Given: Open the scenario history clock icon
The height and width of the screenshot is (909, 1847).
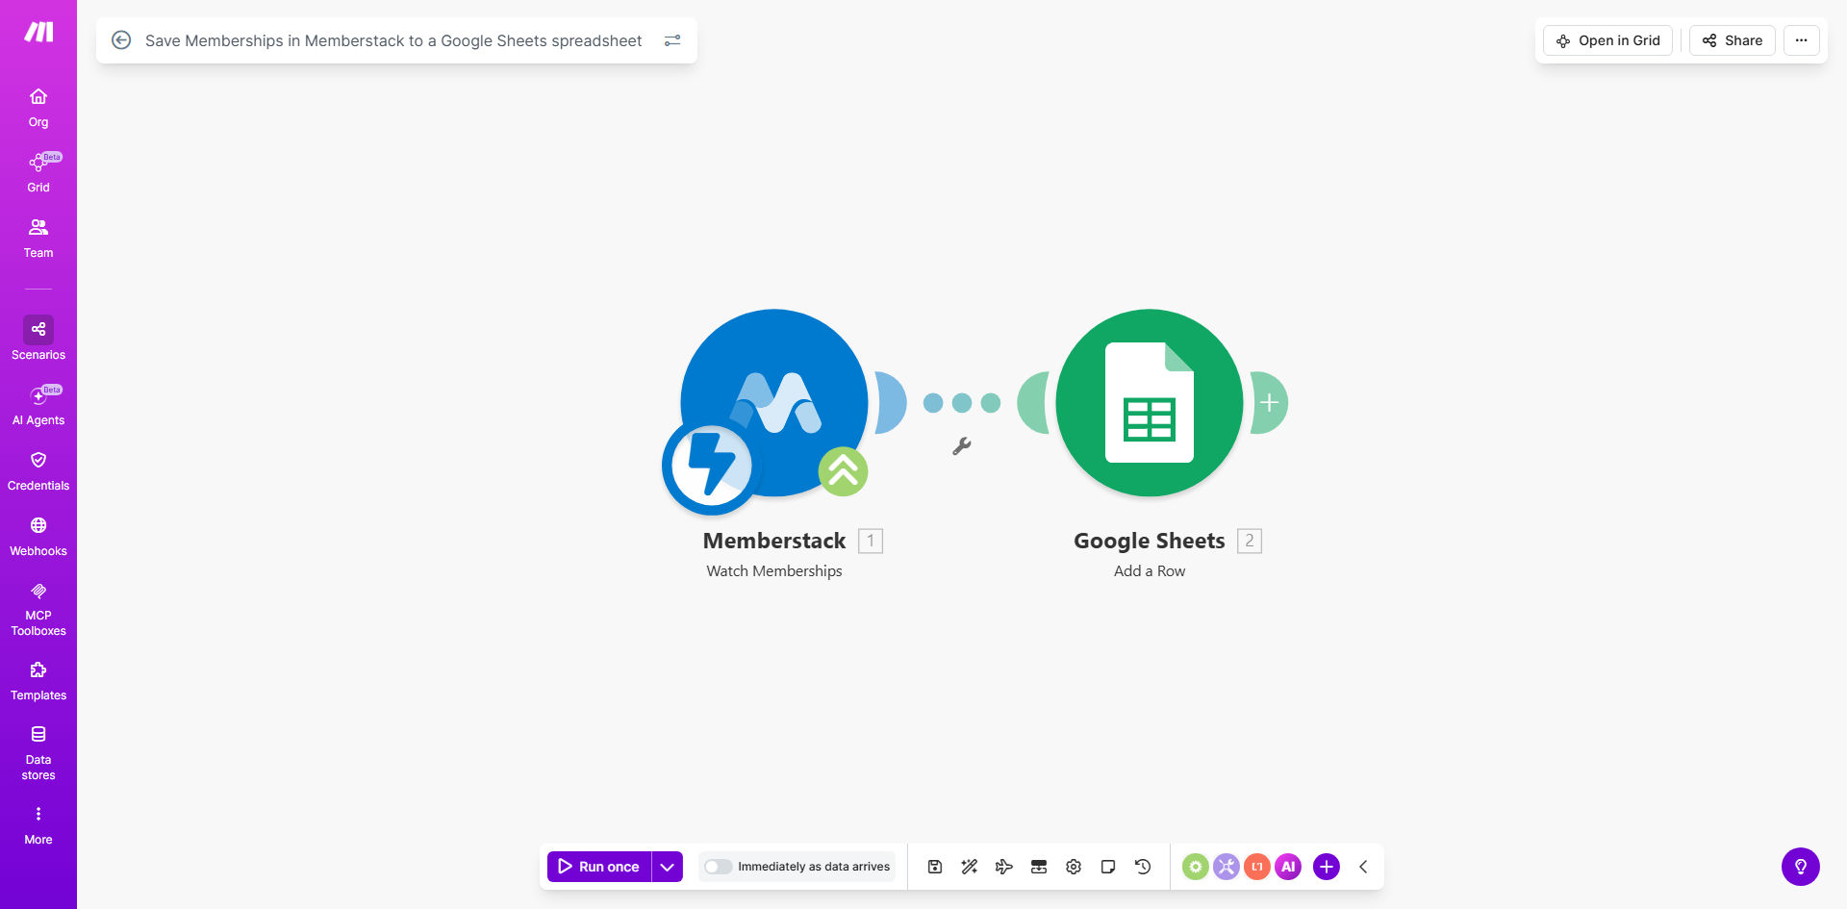Looking at the screenshot, I should pyautogui.click(x=1143, y=867).
